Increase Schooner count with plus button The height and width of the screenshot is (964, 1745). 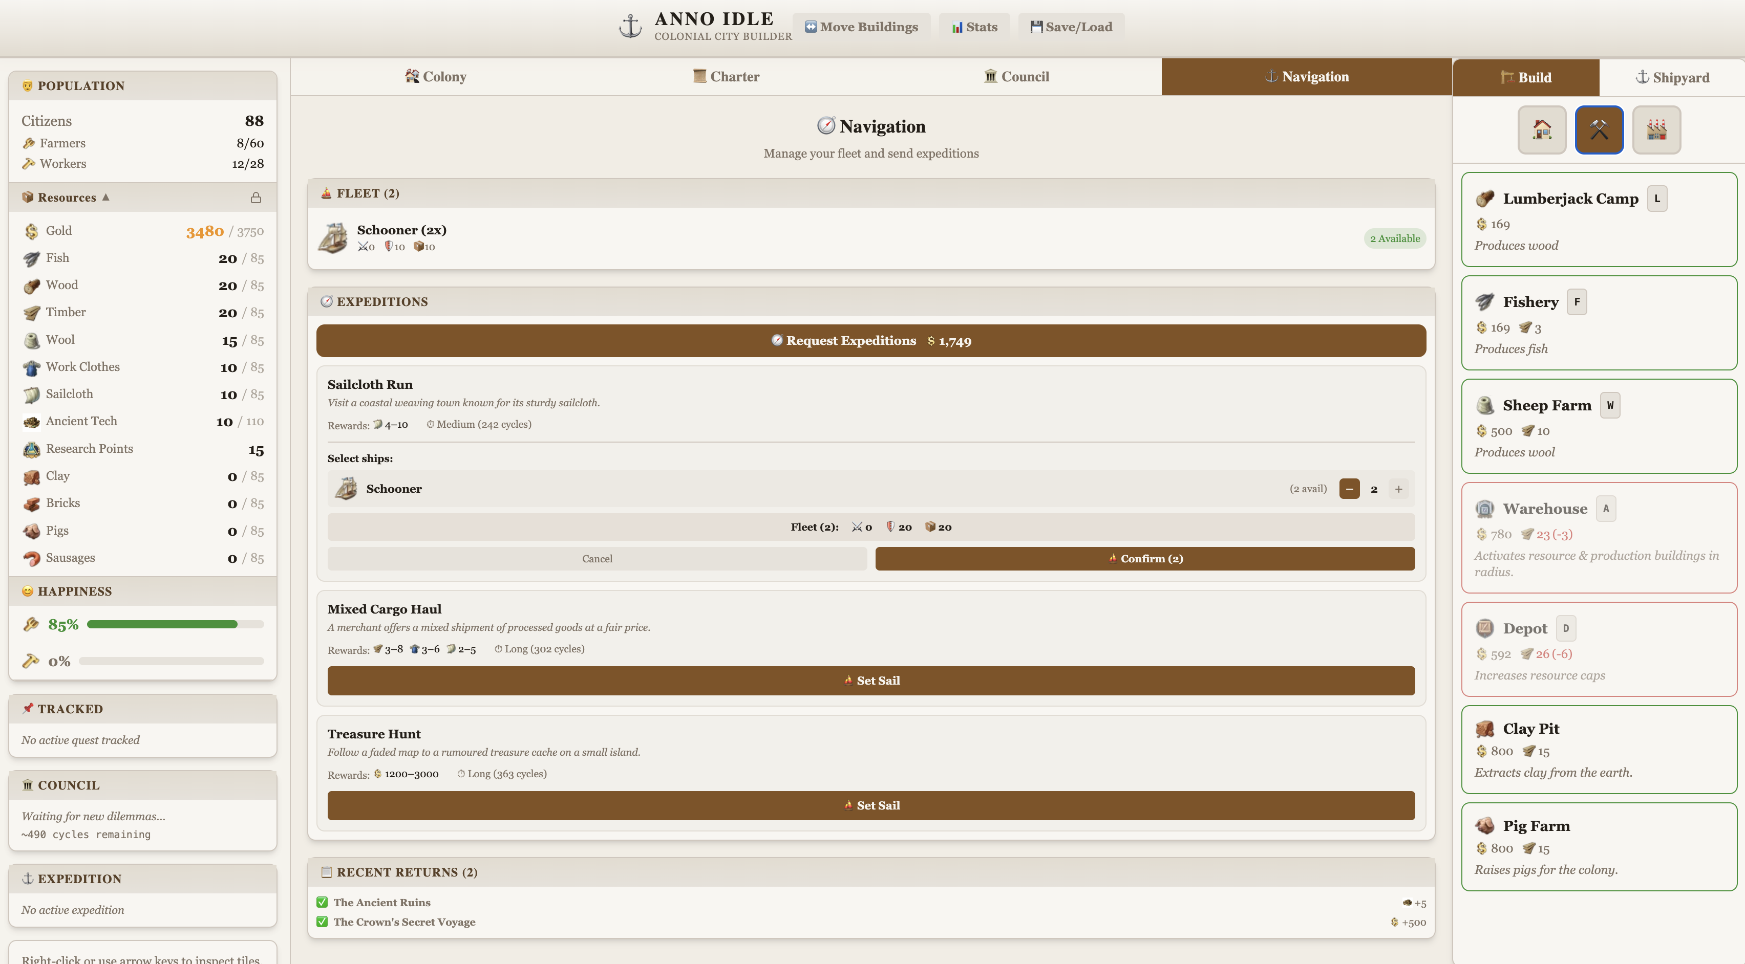(1398, 489)
